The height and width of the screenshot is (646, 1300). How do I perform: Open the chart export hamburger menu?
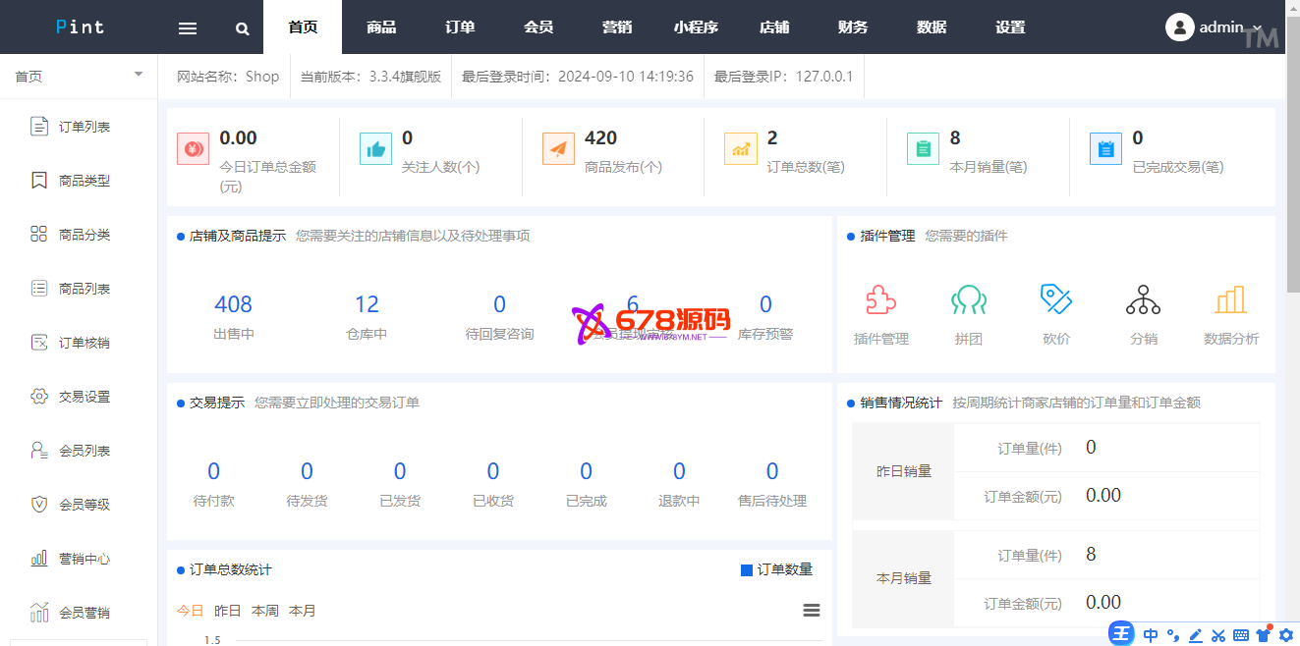pyautogui.click(x=812, y=611)
